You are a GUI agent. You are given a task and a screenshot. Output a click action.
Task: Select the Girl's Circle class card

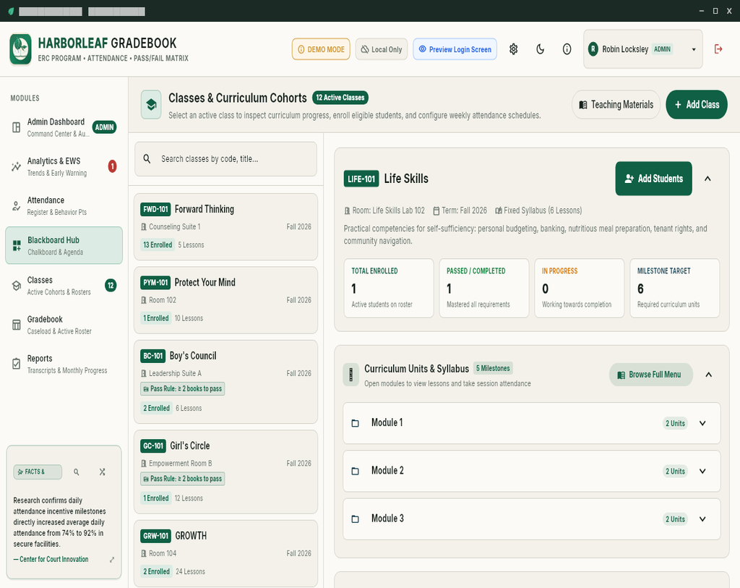point(226,472)
